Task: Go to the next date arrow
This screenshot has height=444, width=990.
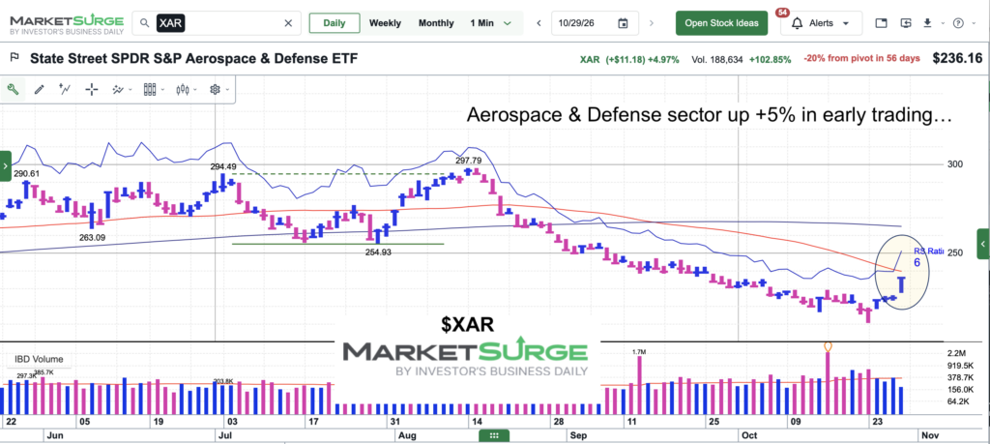Action: [652, 23]
